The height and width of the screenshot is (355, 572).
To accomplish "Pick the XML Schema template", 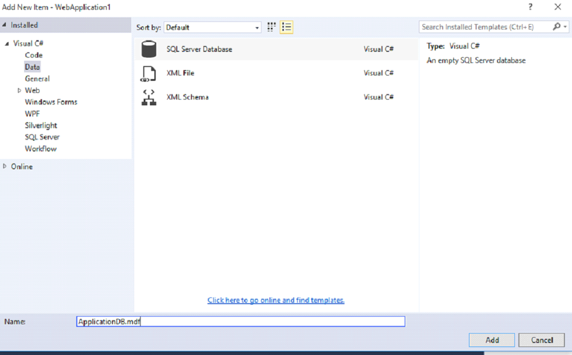I will point(187,97).
